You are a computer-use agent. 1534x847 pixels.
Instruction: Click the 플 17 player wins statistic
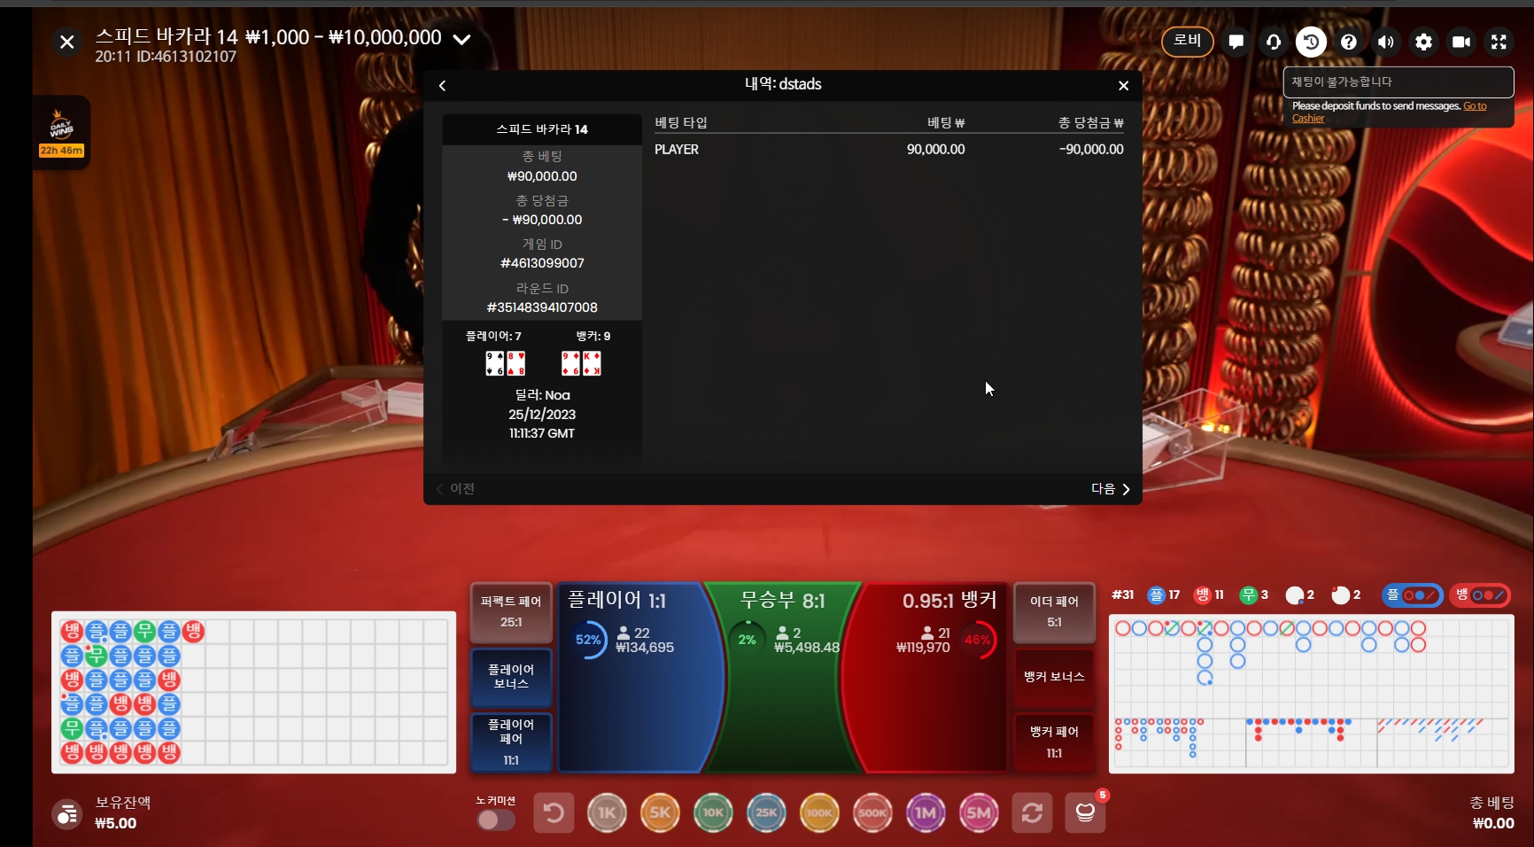(x=1164, y=595)
